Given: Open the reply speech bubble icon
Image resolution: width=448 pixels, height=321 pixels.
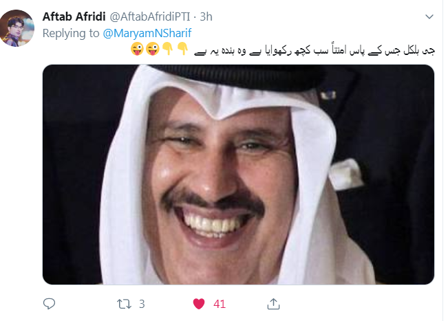Looking at the screenshot, I should pyautogui.click(x=49, y=304).
